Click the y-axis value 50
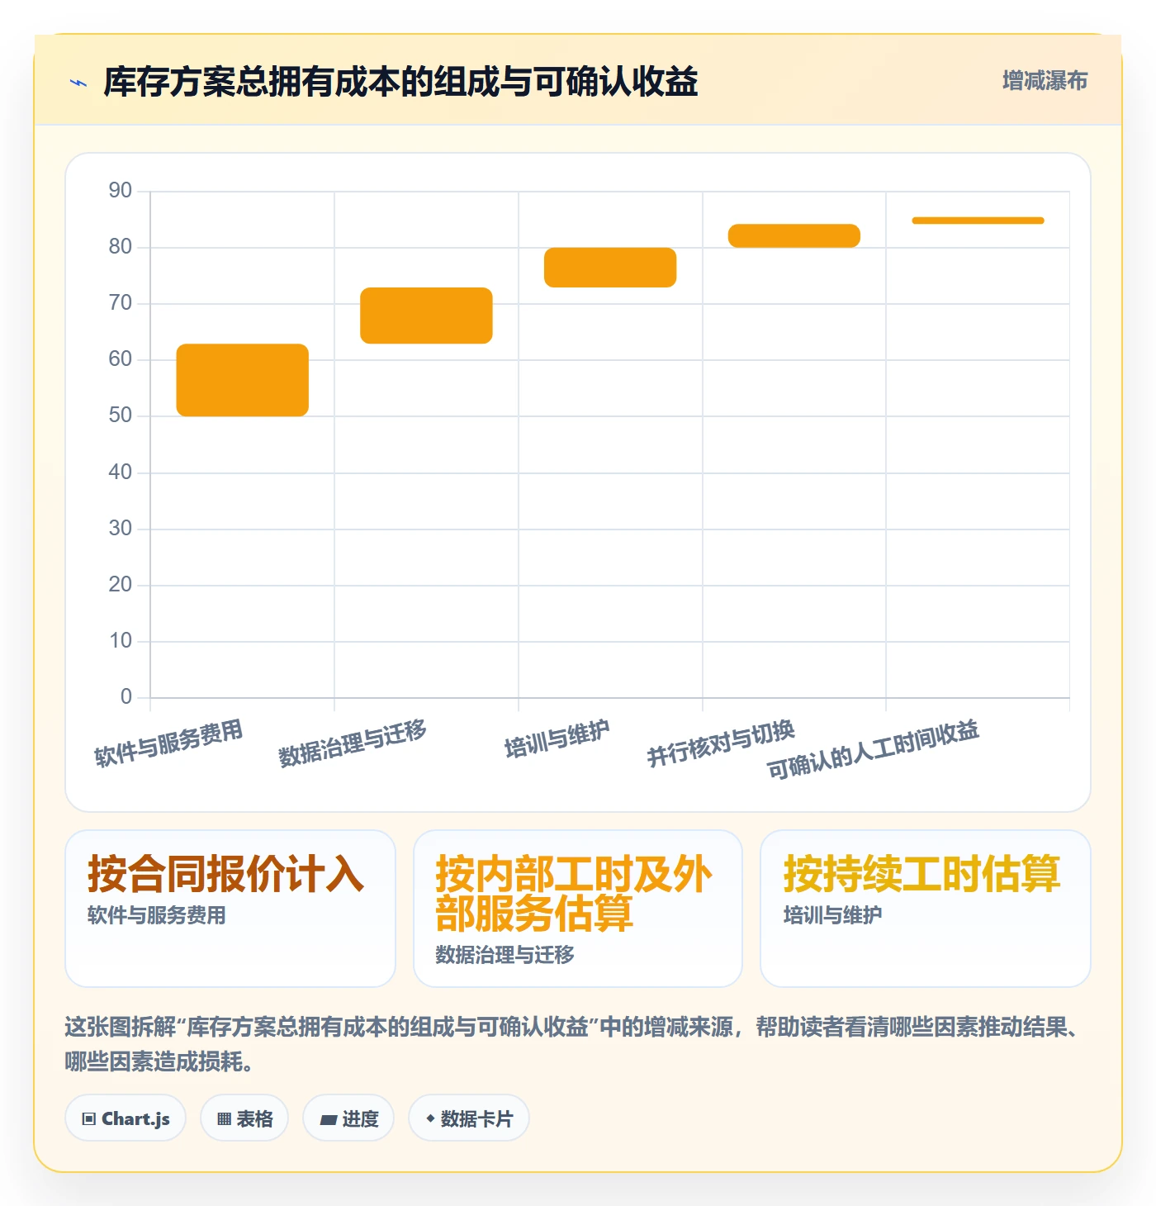 pyautogui.click(x=121, y=415)
